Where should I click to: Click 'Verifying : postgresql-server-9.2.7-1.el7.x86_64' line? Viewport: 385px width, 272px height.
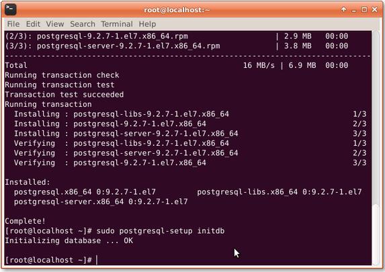[x=126, y=153]
